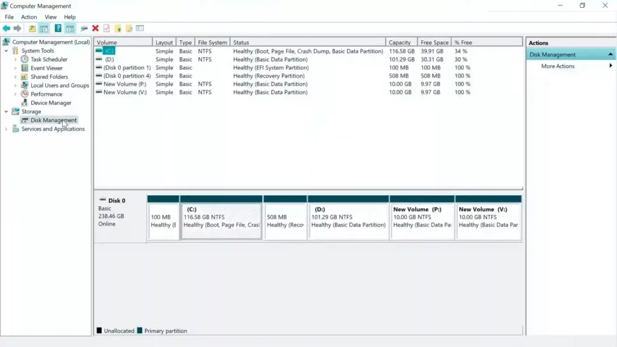
Task: Click the red X Delete icon
Action: tap(95, 28)
